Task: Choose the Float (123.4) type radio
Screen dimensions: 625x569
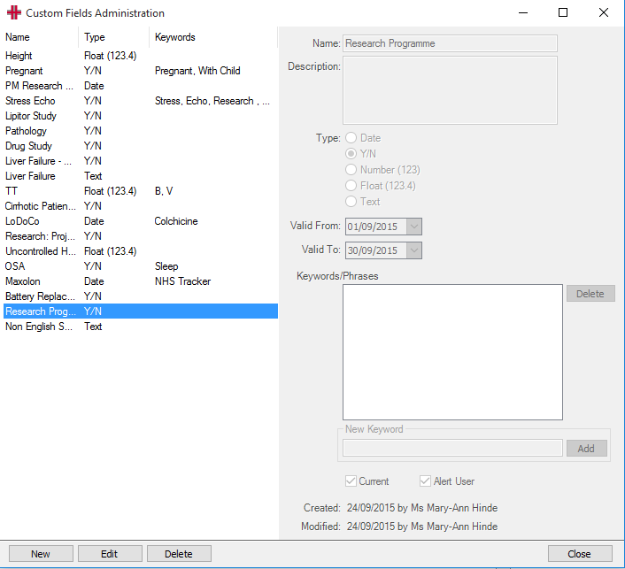Action: point(351,186)
